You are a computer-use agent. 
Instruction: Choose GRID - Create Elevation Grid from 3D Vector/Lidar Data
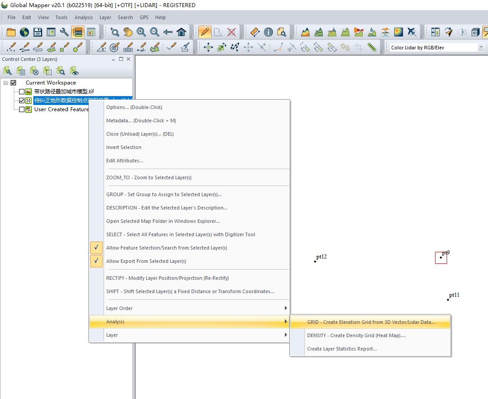pos(370,322)
